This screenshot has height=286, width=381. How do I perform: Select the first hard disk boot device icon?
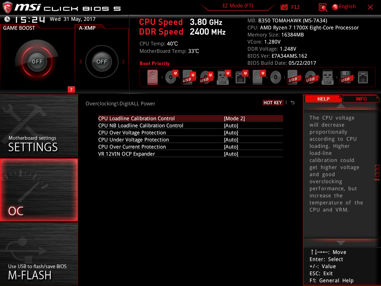[x=152, y=77]
